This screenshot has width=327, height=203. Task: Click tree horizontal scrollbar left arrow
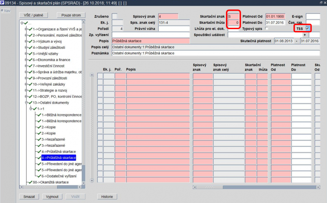21,187
